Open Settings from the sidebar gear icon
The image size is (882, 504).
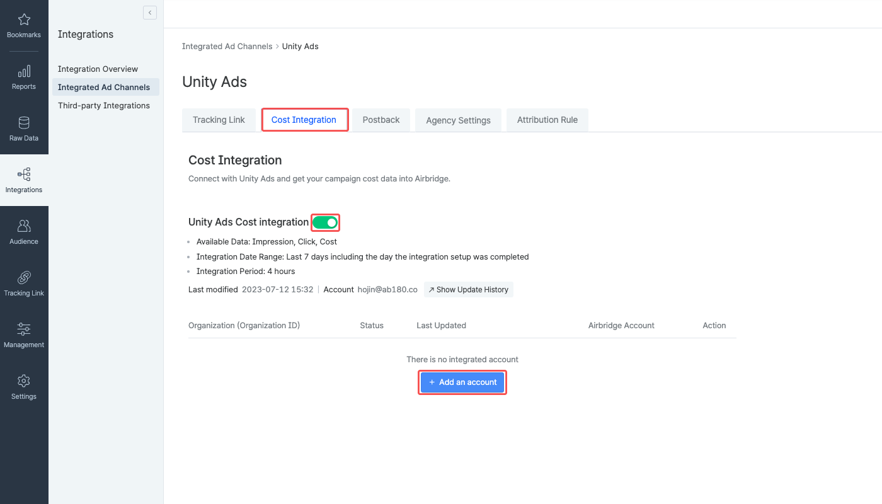(x=24, y=387)
